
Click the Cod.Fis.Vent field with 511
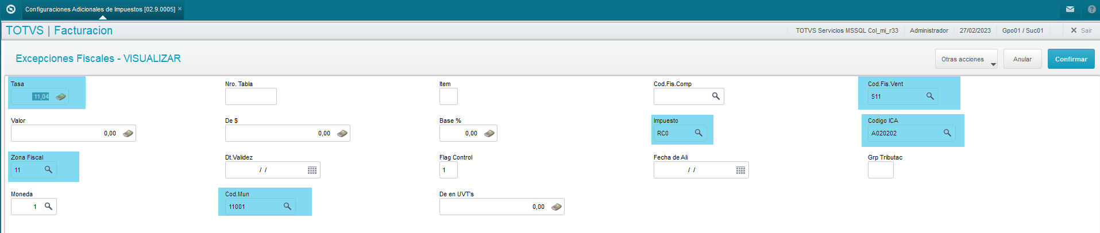coord(902,96)
